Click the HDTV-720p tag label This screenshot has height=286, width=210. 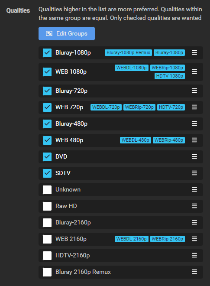[x=171, y=107]
